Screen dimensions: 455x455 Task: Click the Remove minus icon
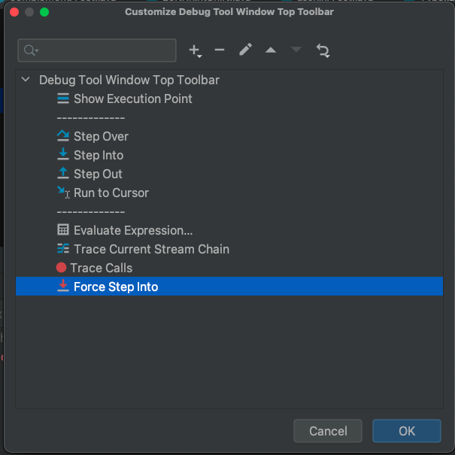(220, 50)
